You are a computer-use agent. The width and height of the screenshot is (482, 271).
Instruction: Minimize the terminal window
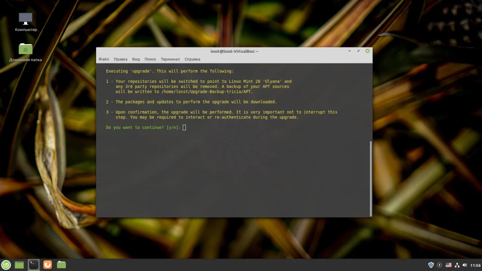(x=349, y=51)
